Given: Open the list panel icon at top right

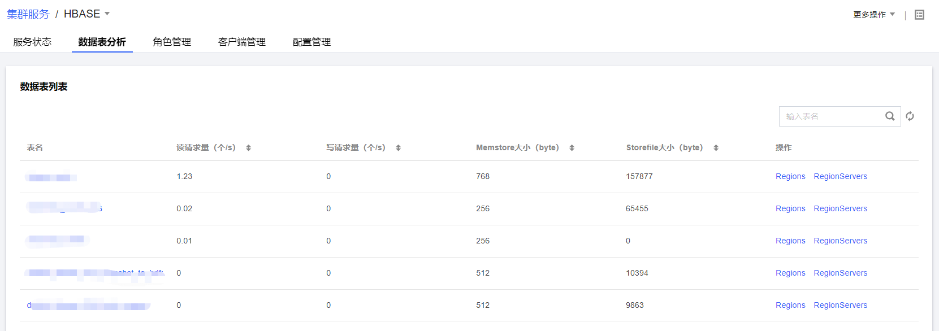Looking at the screenshot, I should (919, 15).
